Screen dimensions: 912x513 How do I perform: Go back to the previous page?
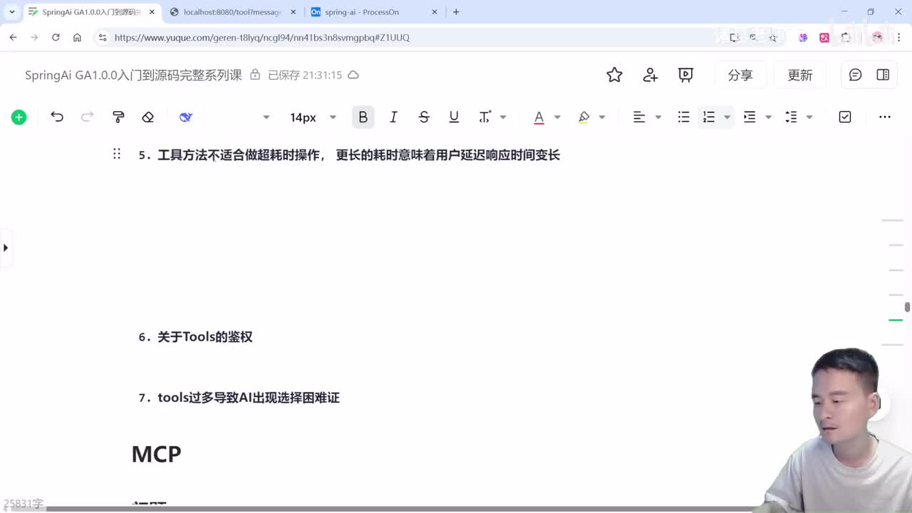tap(13, 37)
